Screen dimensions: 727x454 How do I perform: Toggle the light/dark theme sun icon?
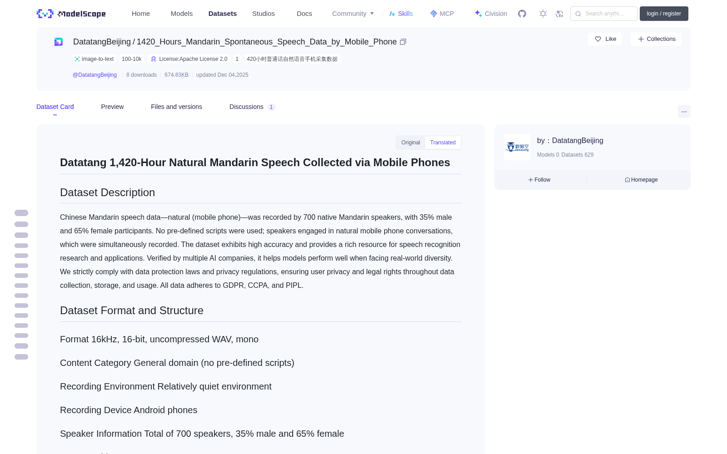(543, 14)
